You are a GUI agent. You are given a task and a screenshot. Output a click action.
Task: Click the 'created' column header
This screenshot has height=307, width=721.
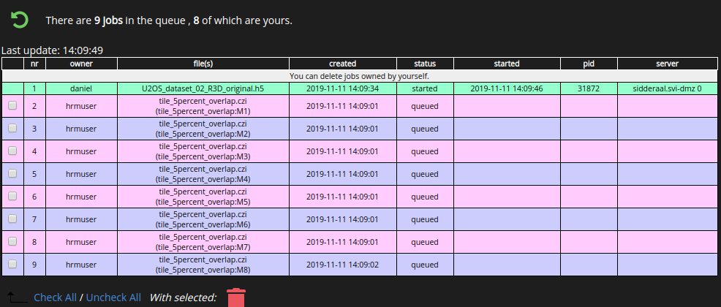coord(342,64)
